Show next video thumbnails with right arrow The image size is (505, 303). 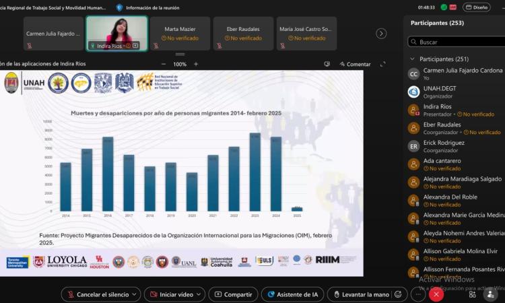pyautogui.click(x=381, y=34)
